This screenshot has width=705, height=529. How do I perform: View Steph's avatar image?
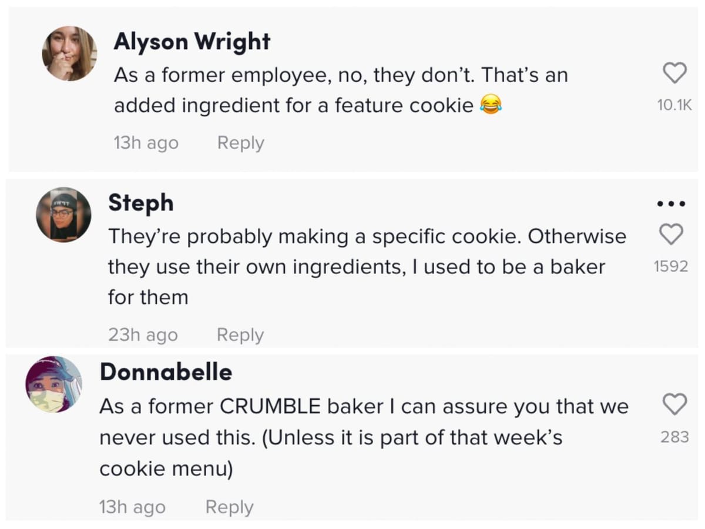63,215
